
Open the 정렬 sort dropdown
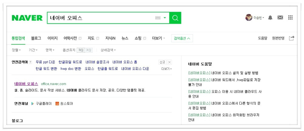(x=16, y=50)
